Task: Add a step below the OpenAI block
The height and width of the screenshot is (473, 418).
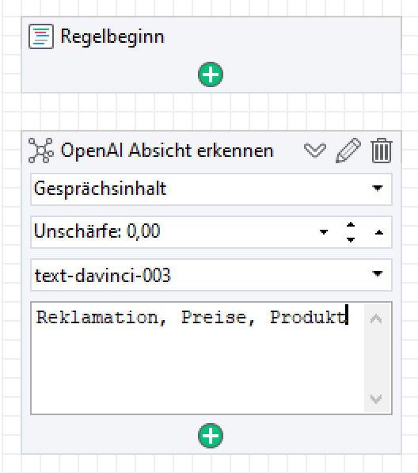Action: [211, 436]
